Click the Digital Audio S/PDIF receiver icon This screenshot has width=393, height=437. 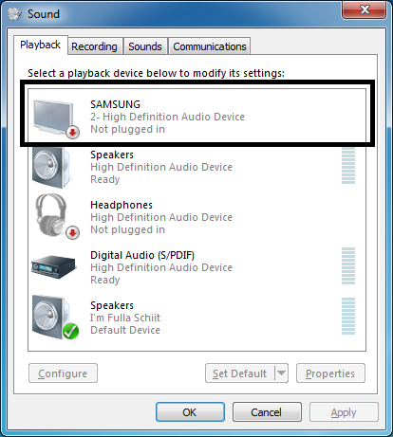click(54, 267)
